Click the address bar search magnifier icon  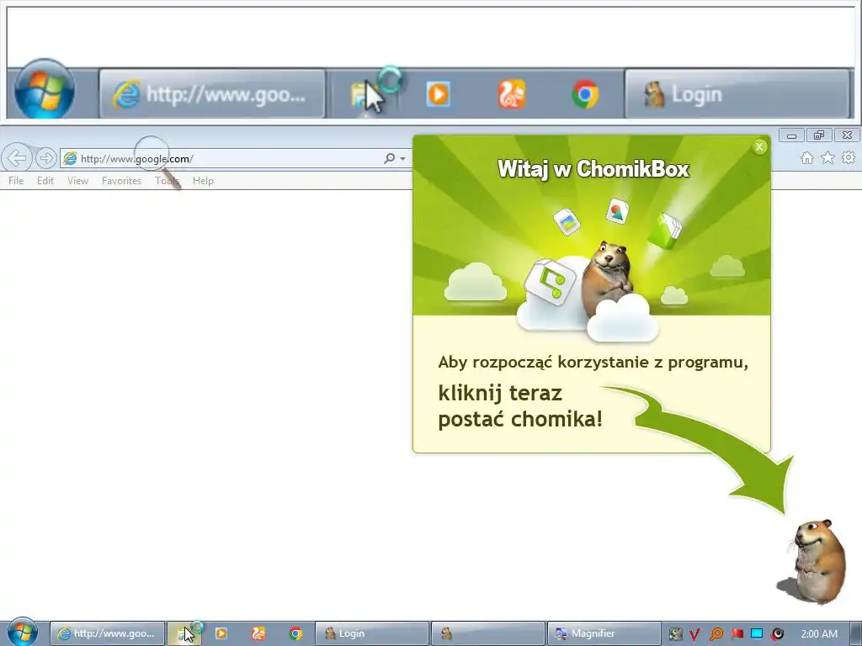[389, 158]
